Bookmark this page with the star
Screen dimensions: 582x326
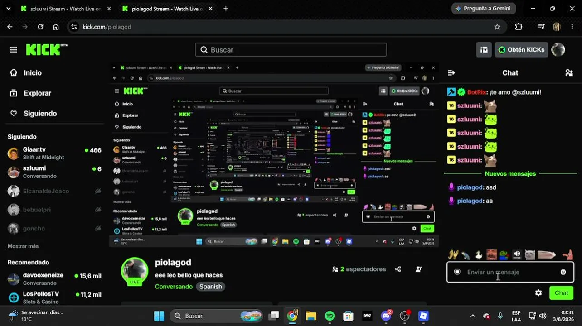(497, 27)
